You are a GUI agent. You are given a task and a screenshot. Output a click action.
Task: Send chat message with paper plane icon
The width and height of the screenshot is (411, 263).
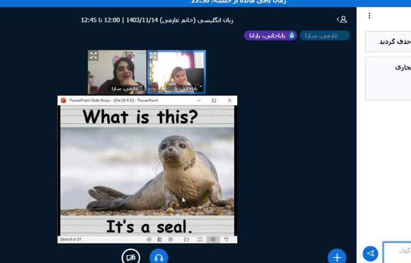tap(370, 253)
